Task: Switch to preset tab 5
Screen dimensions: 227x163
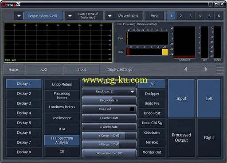Action: pyautogui.click(x=209, y=16)
